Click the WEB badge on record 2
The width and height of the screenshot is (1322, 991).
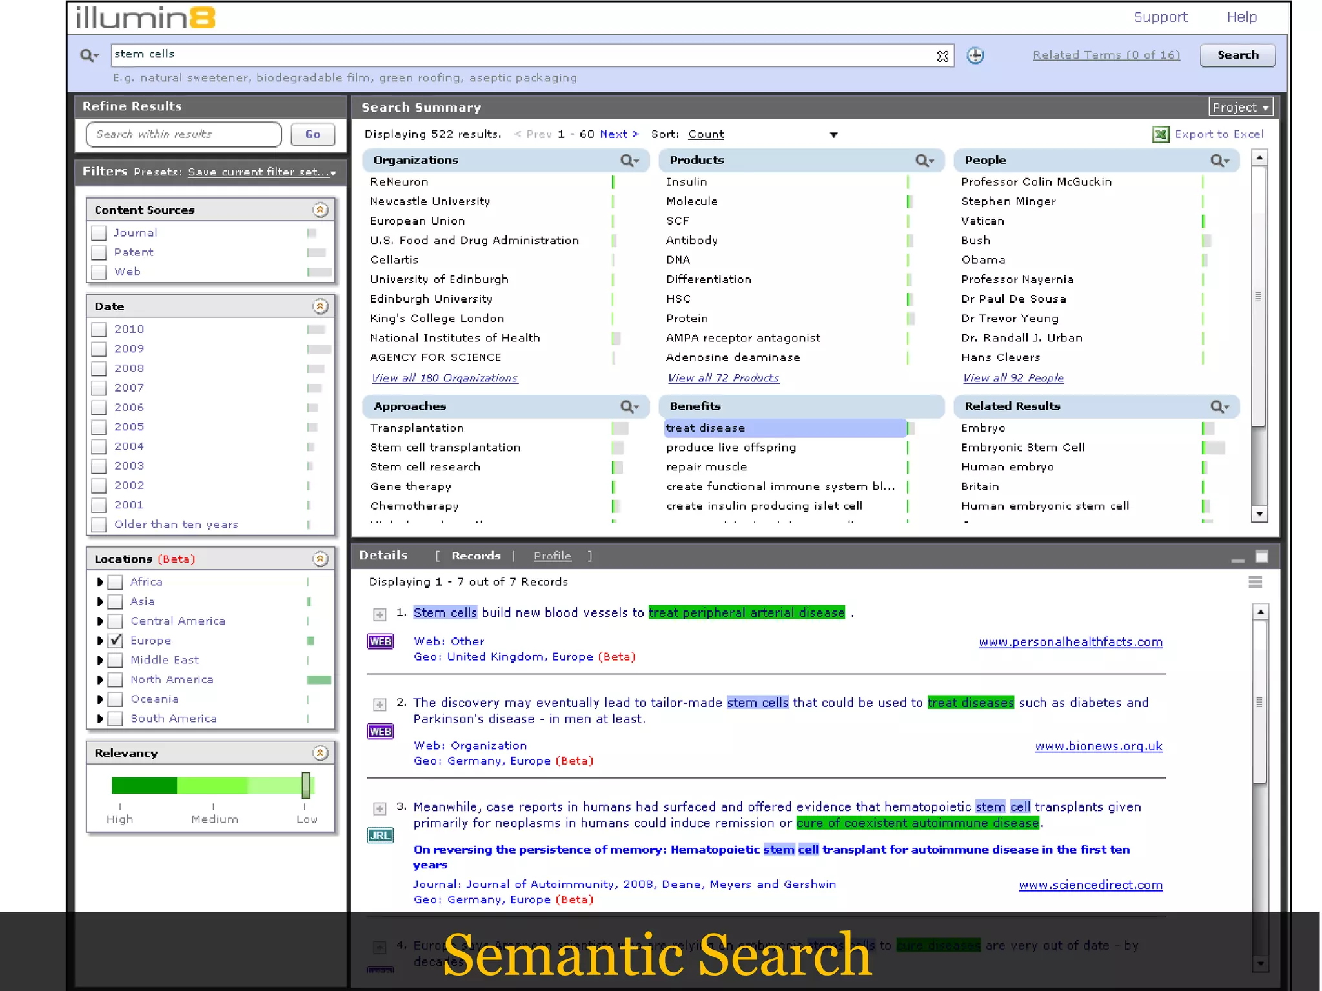coord(380,732)
